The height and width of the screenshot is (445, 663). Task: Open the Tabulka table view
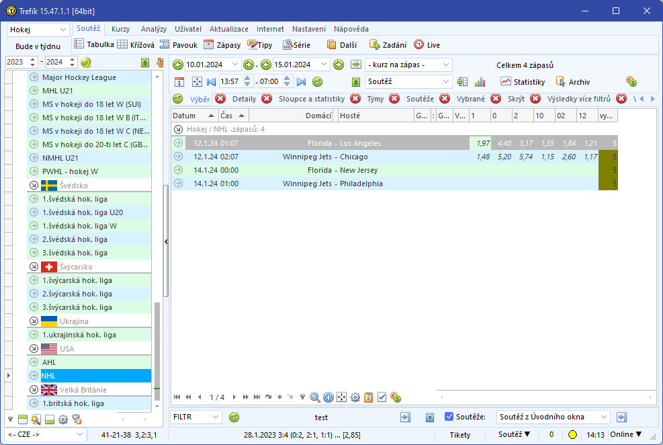[x=94, y=44]
